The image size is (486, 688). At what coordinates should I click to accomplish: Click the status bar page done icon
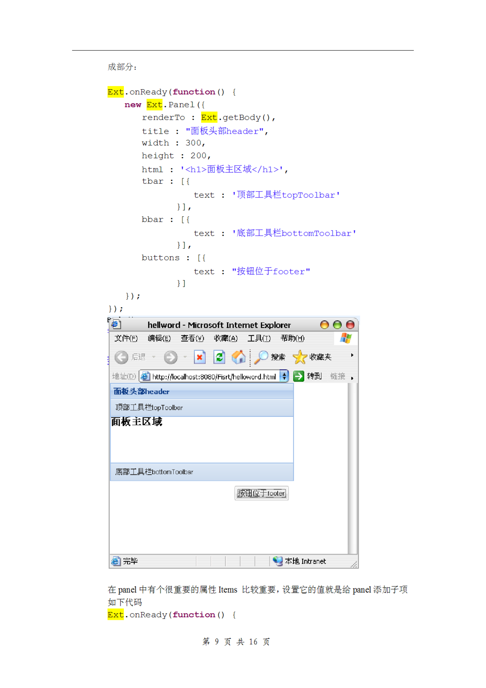point(116,561)
